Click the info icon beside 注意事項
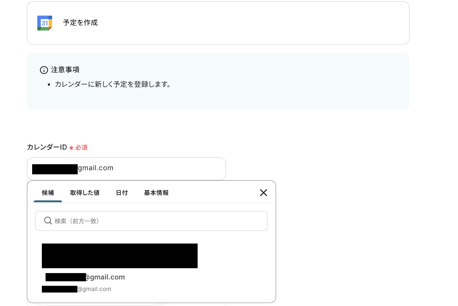The width and height of the screenshot is (458, 306). 44,70
